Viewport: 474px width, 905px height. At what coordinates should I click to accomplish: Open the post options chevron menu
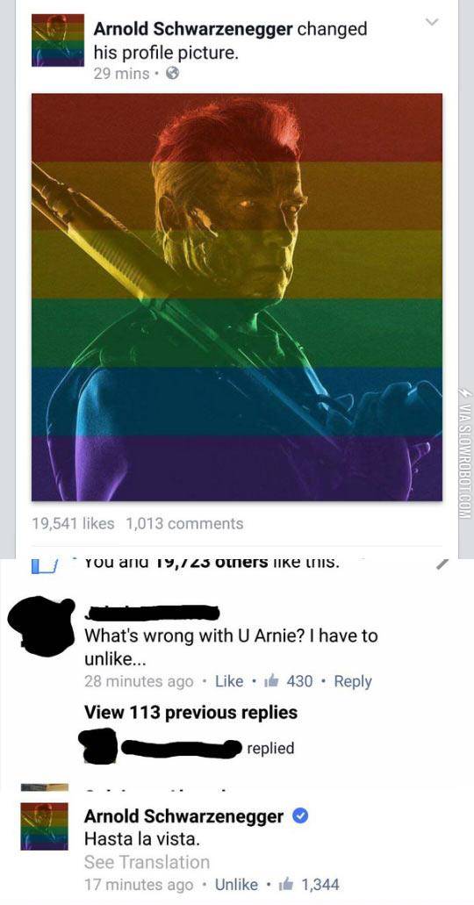coord(431,23)
